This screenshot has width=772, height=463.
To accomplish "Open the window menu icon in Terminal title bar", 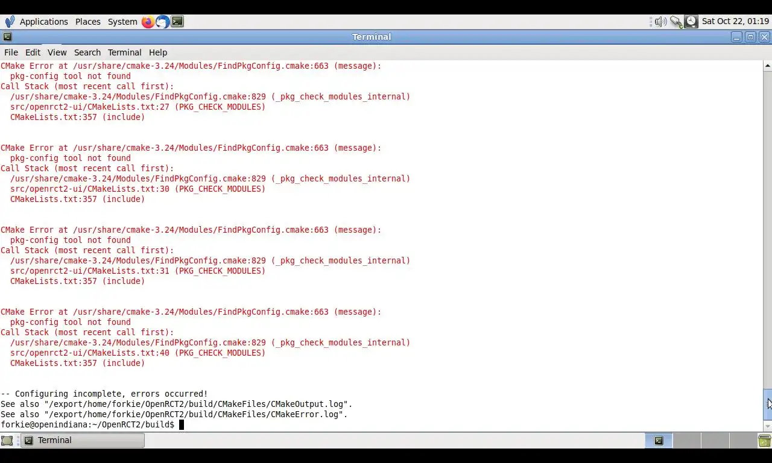I will pyautogui.click(x=7, y=37).
